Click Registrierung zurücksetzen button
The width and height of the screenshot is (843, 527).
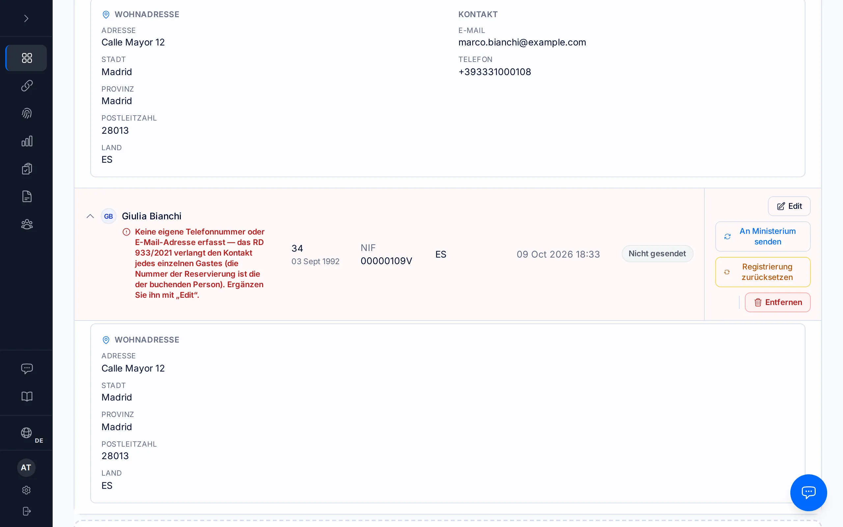pos(763,272)
